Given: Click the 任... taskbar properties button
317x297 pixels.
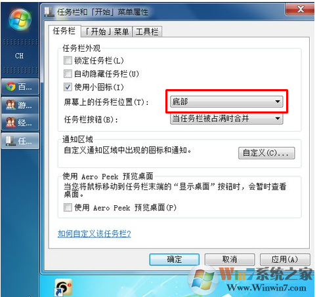Looking at the screenshot, I should pos(20,141).
